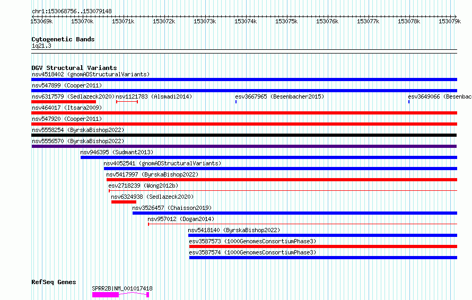The image size is (472, 300).
Task: Select esv3587573 1000GenomesConsortiumPhase3 label
Action: coord(252,241)
